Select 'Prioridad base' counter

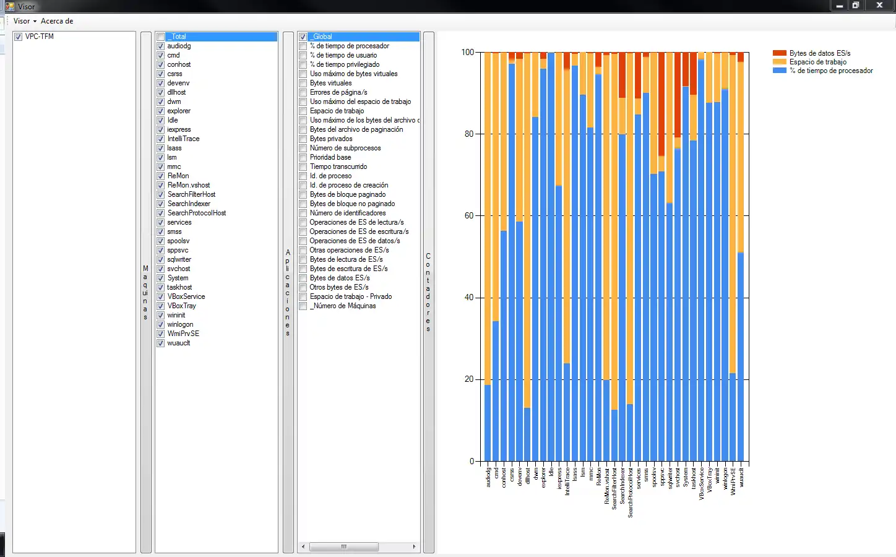330,157
